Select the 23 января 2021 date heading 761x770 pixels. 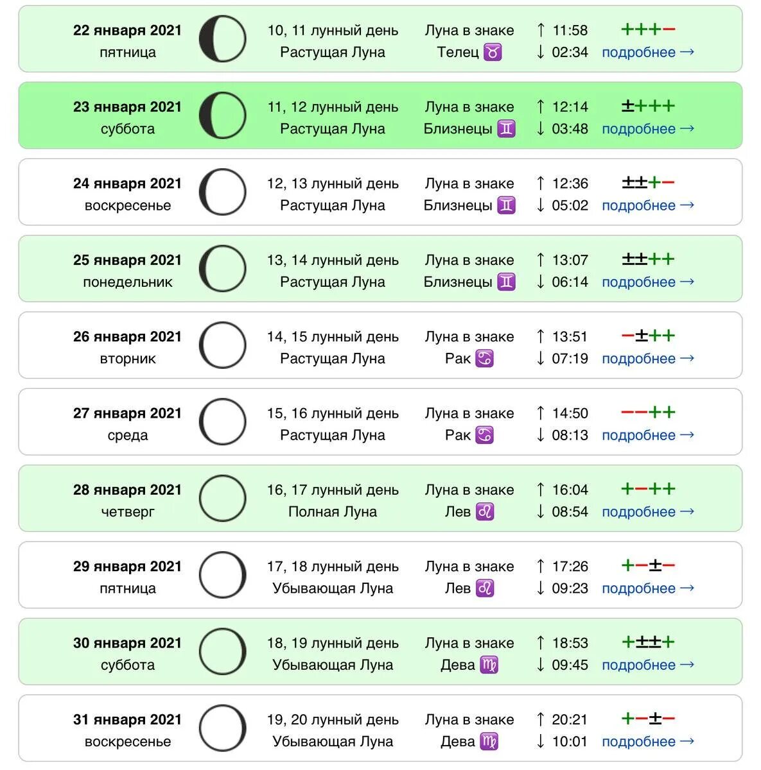[x=127, y=107]
